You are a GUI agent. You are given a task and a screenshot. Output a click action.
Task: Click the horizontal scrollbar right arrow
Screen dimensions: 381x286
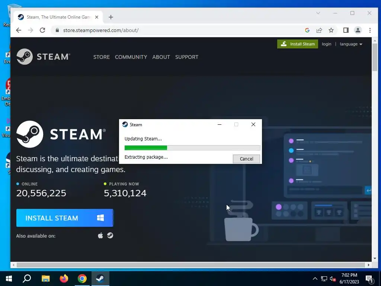coord(369,265)
